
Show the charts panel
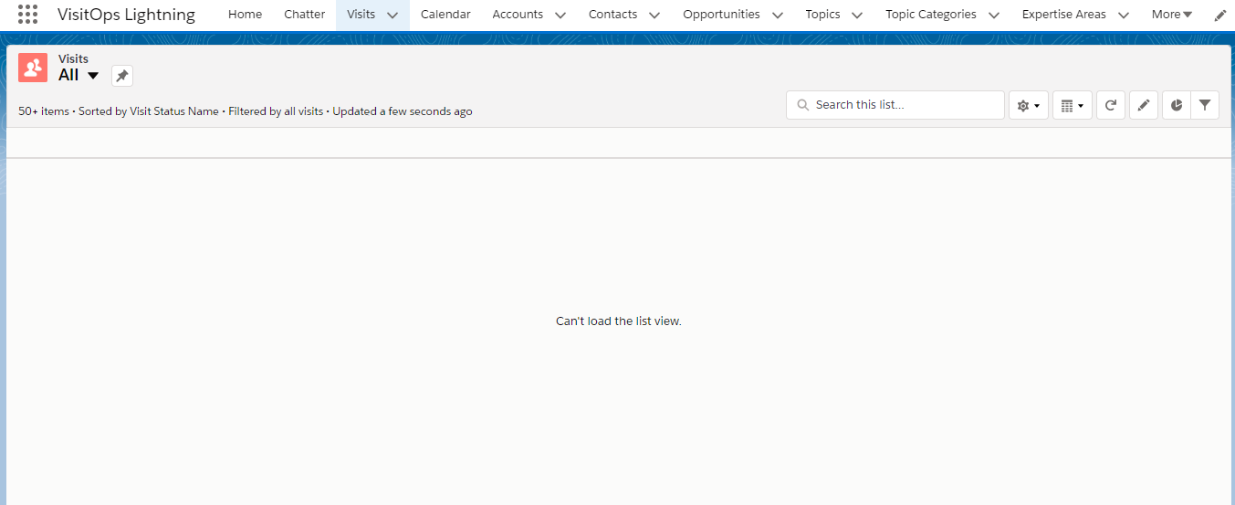1177,105
